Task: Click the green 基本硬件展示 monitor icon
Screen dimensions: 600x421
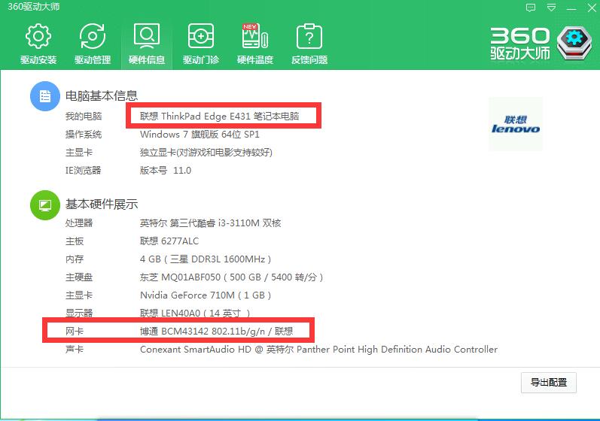Action: (45, 205)
